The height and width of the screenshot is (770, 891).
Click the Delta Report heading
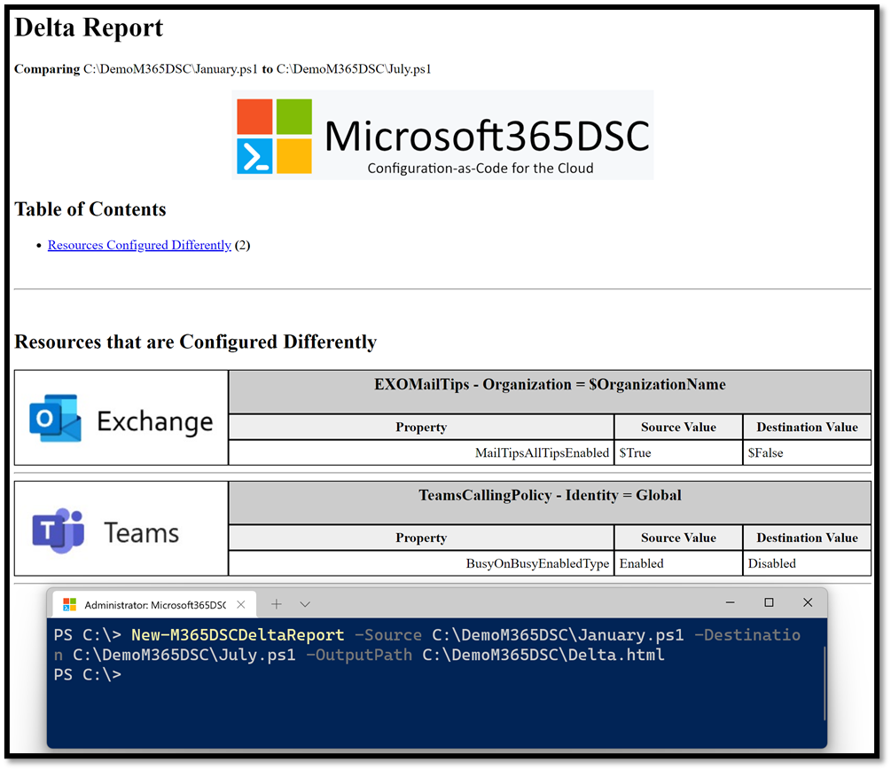pyautogui.click(x=89, y=27)
